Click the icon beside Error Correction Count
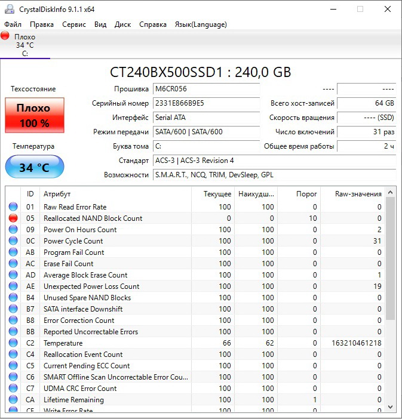The image size is (402, 419). (13, 320)
